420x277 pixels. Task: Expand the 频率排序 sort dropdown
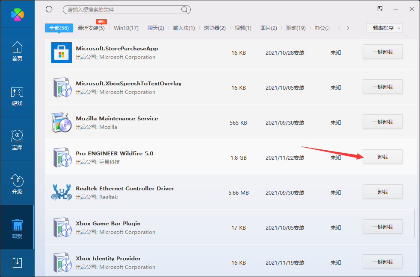384,28
